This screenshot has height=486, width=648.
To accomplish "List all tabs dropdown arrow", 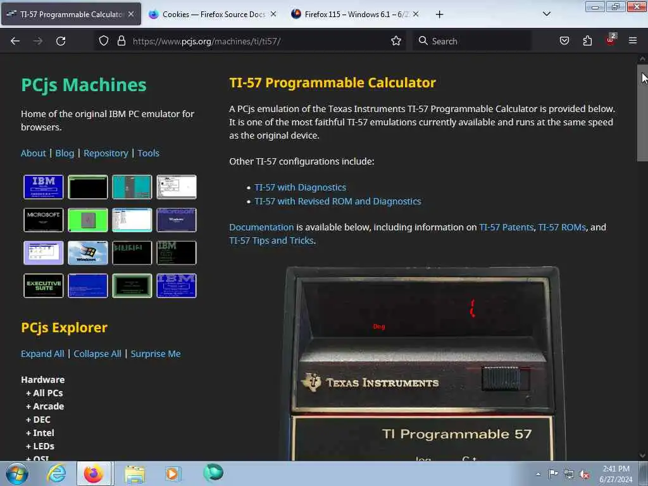I will point(546,14).
